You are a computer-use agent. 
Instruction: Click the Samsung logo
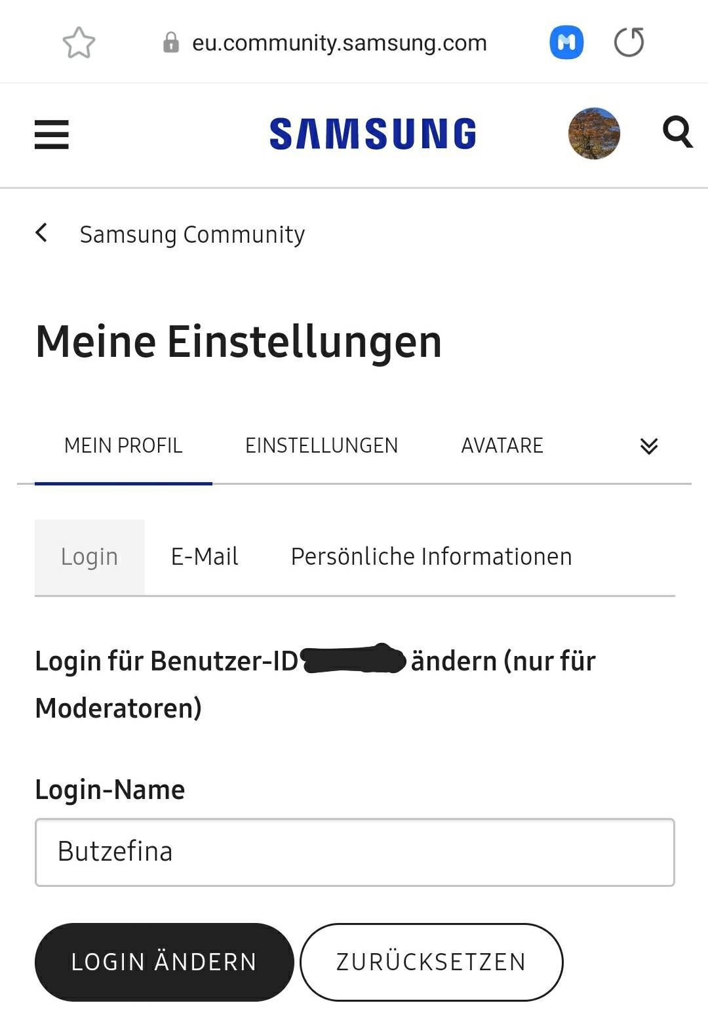pos(373,134)
